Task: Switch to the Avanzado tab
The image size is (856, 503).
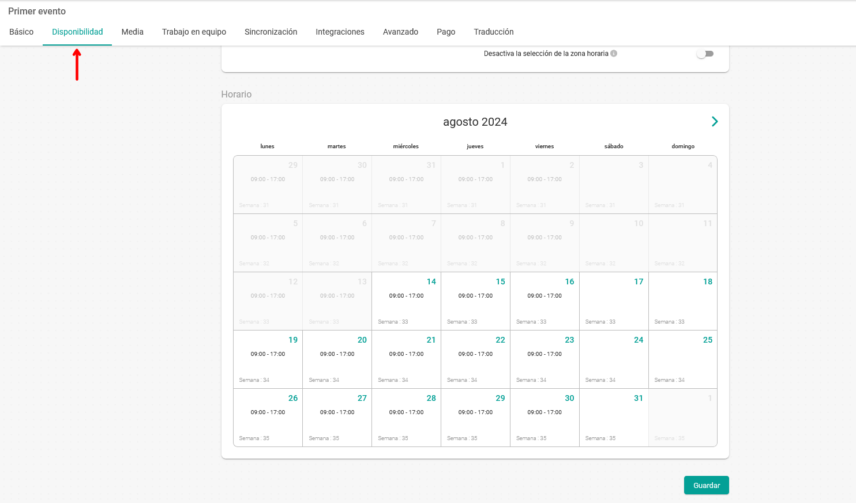Action: 400,32
